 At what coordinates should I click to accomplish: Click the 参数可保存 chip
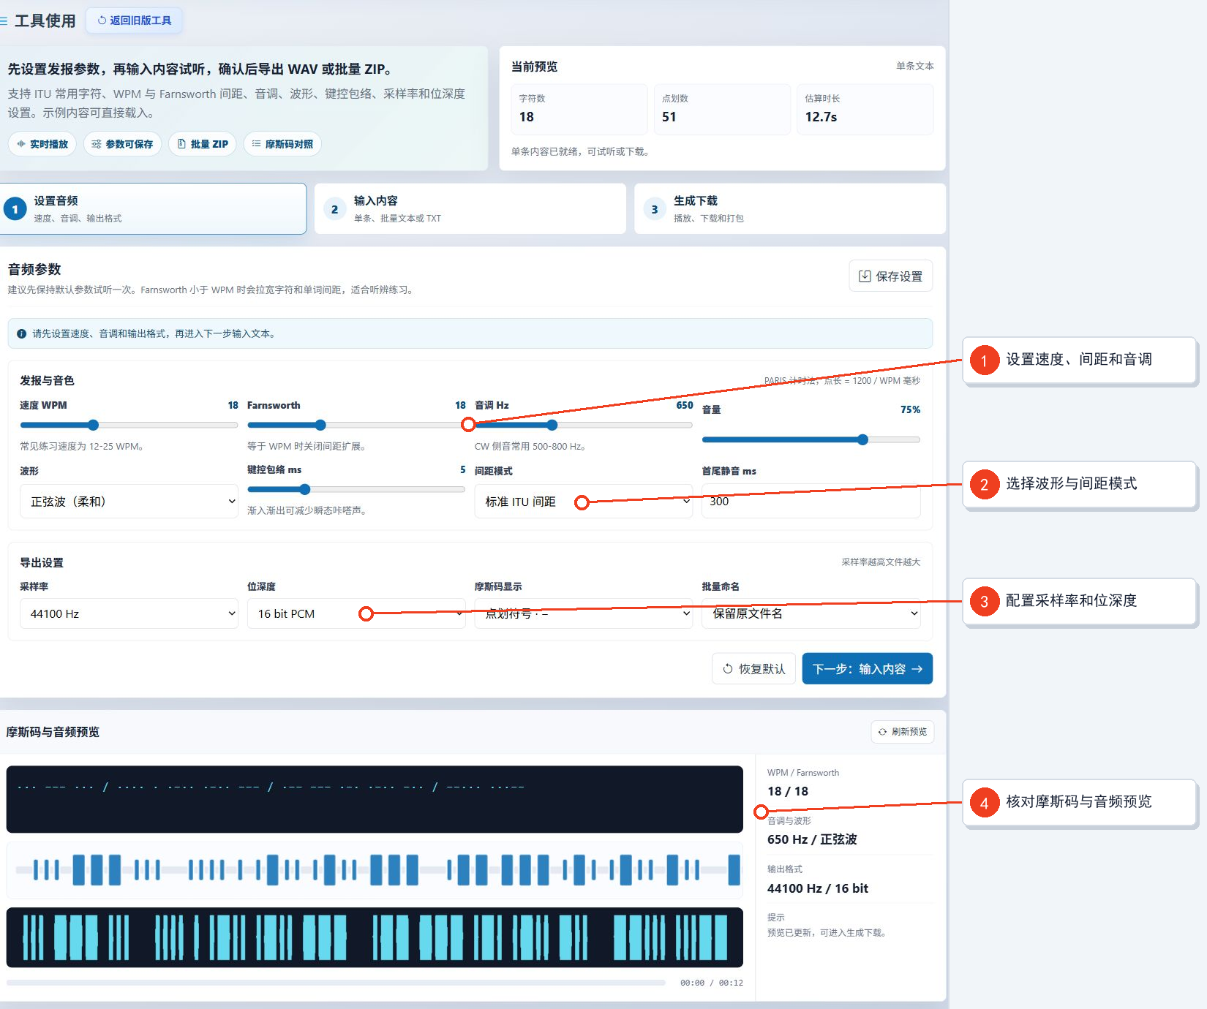(x=122, y=144)
